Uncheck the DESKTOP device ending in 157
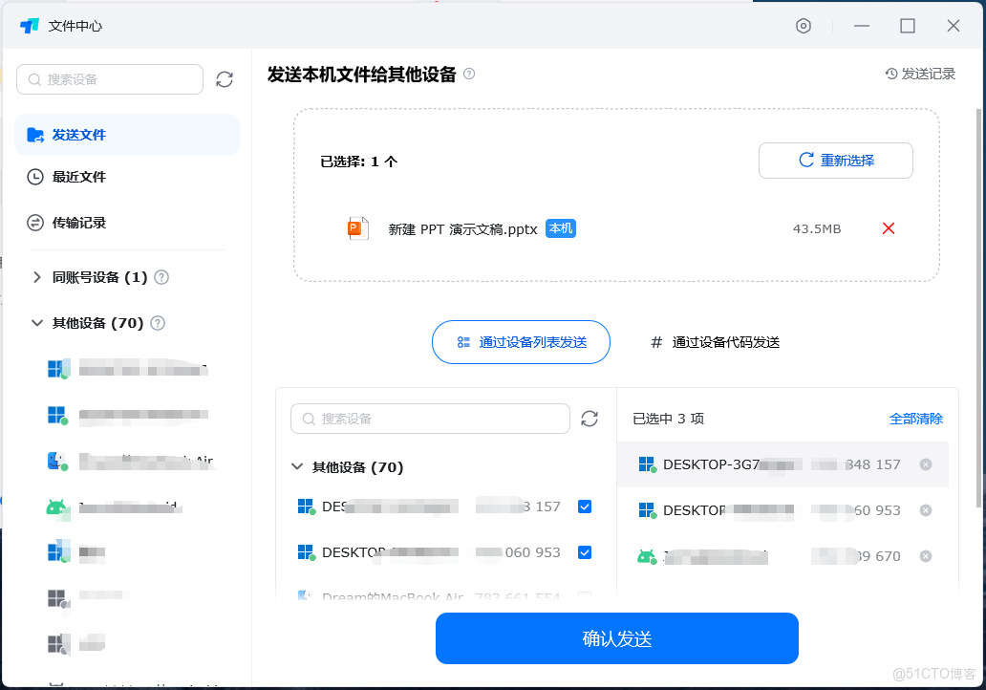 pyautogui.click(x=584, y=507)
